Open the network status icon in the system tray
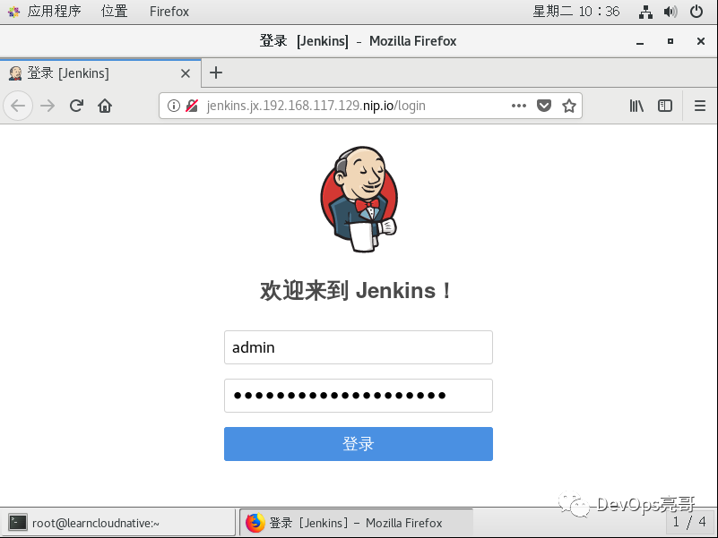The width and height of the screenshot is (718, 538). coord(645,12)
